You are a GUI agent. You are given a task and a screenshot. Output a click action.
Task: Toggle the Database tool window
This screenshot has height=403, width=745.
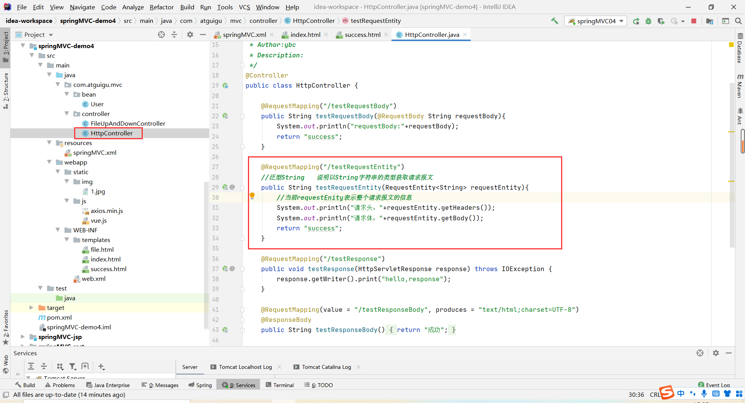coord(740,48)
